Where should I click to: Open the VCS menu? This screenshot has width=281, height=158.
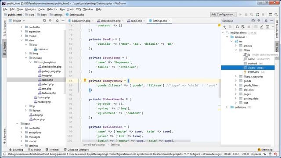(x=78, y=9)
